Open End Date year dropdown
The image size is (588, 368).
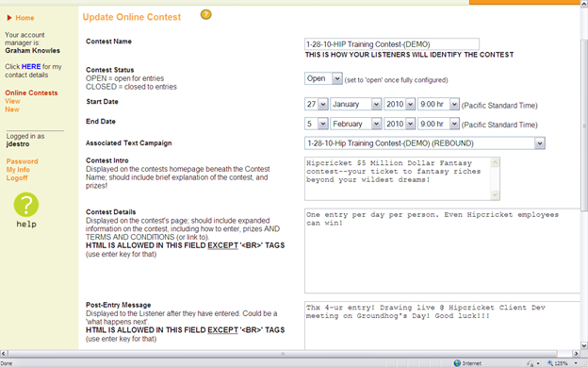click(400, 124)
